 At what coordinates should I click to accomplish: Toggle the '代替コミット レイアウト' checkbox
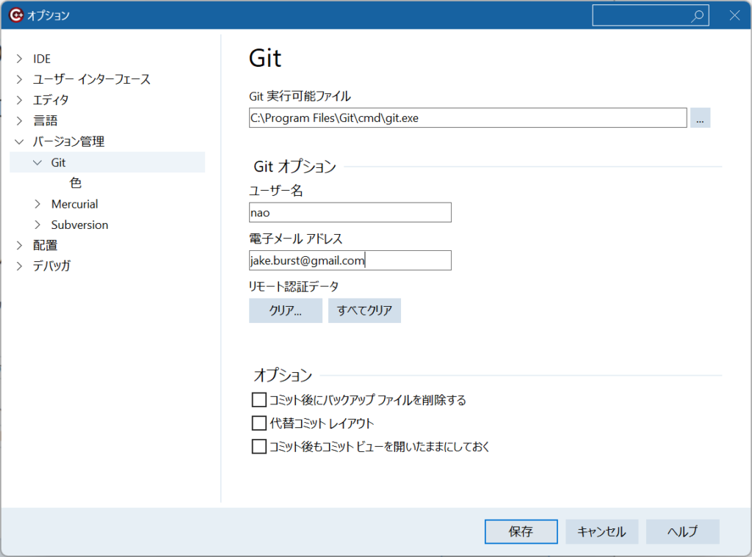(258, 423)
